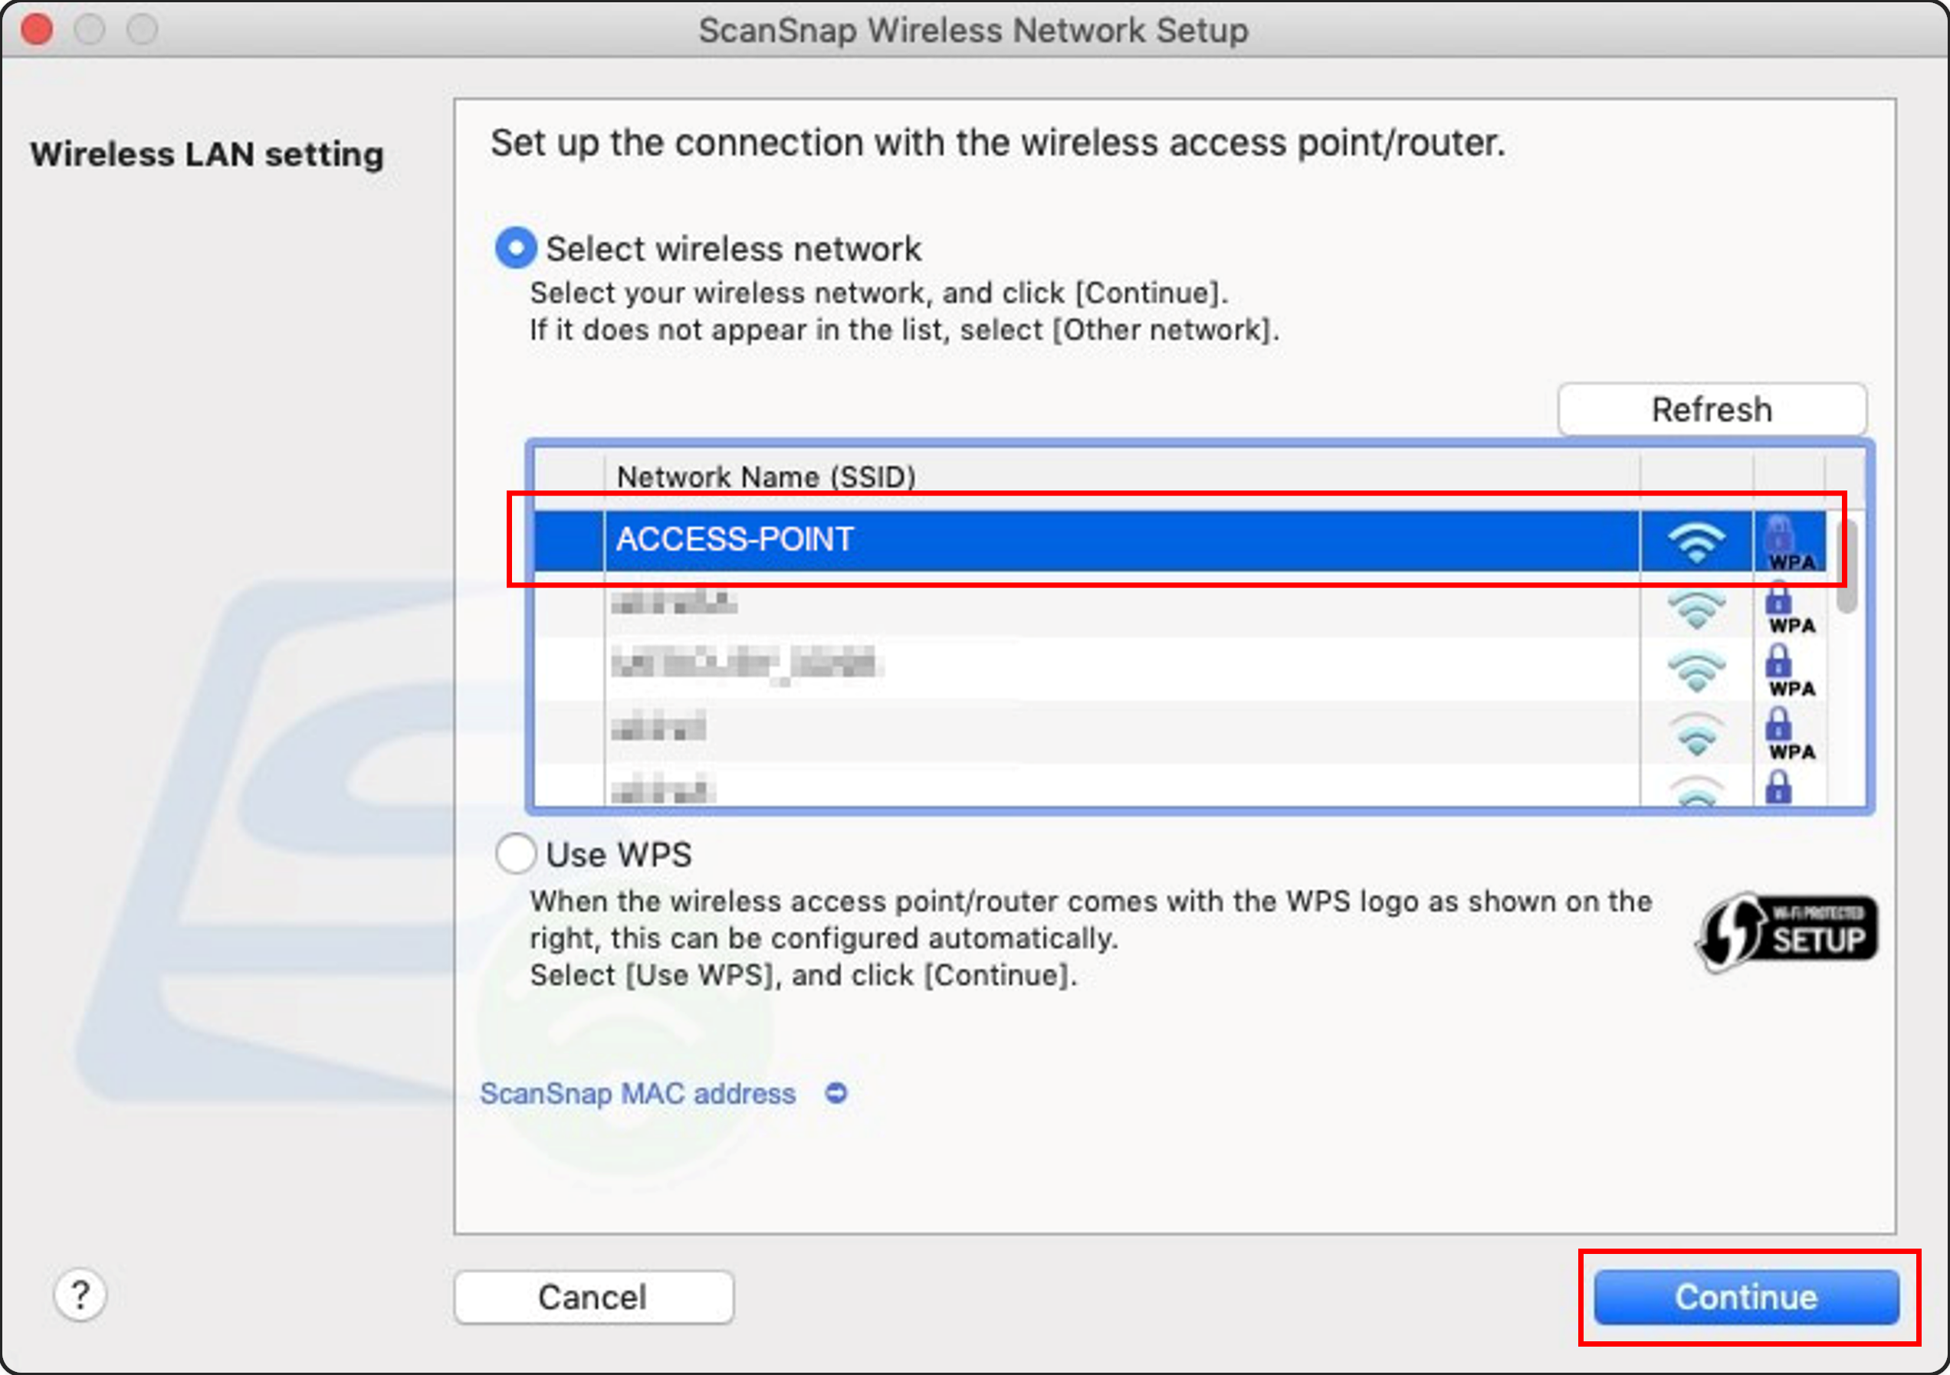Click the Wi-Fi signal icon in third network row
Viewport: 1950px width, 1375px height.
pyautogui.click(x=1696, y=671)
